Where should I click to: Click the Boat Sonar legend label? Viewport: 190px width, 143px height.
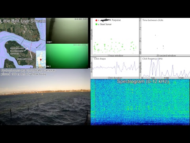point(106,24)
